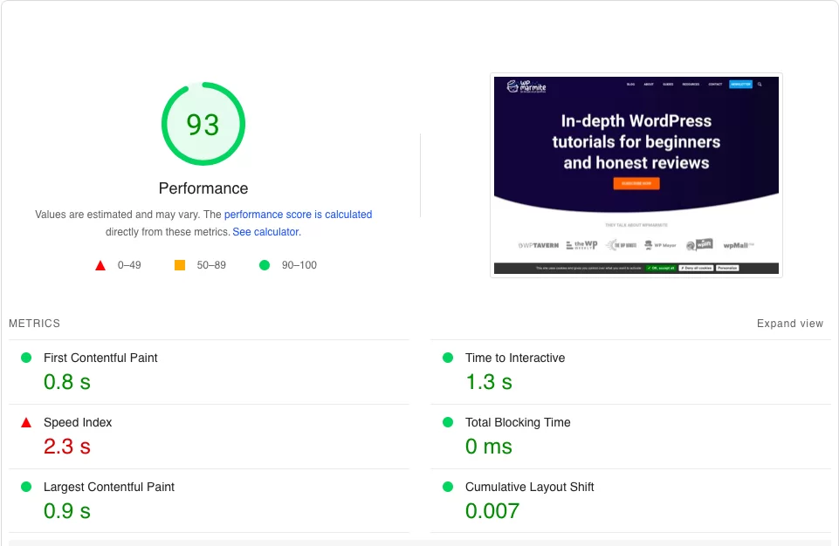Click the green accept cookies button in the screenshot

pyautogui.click(x=661, y=268)
